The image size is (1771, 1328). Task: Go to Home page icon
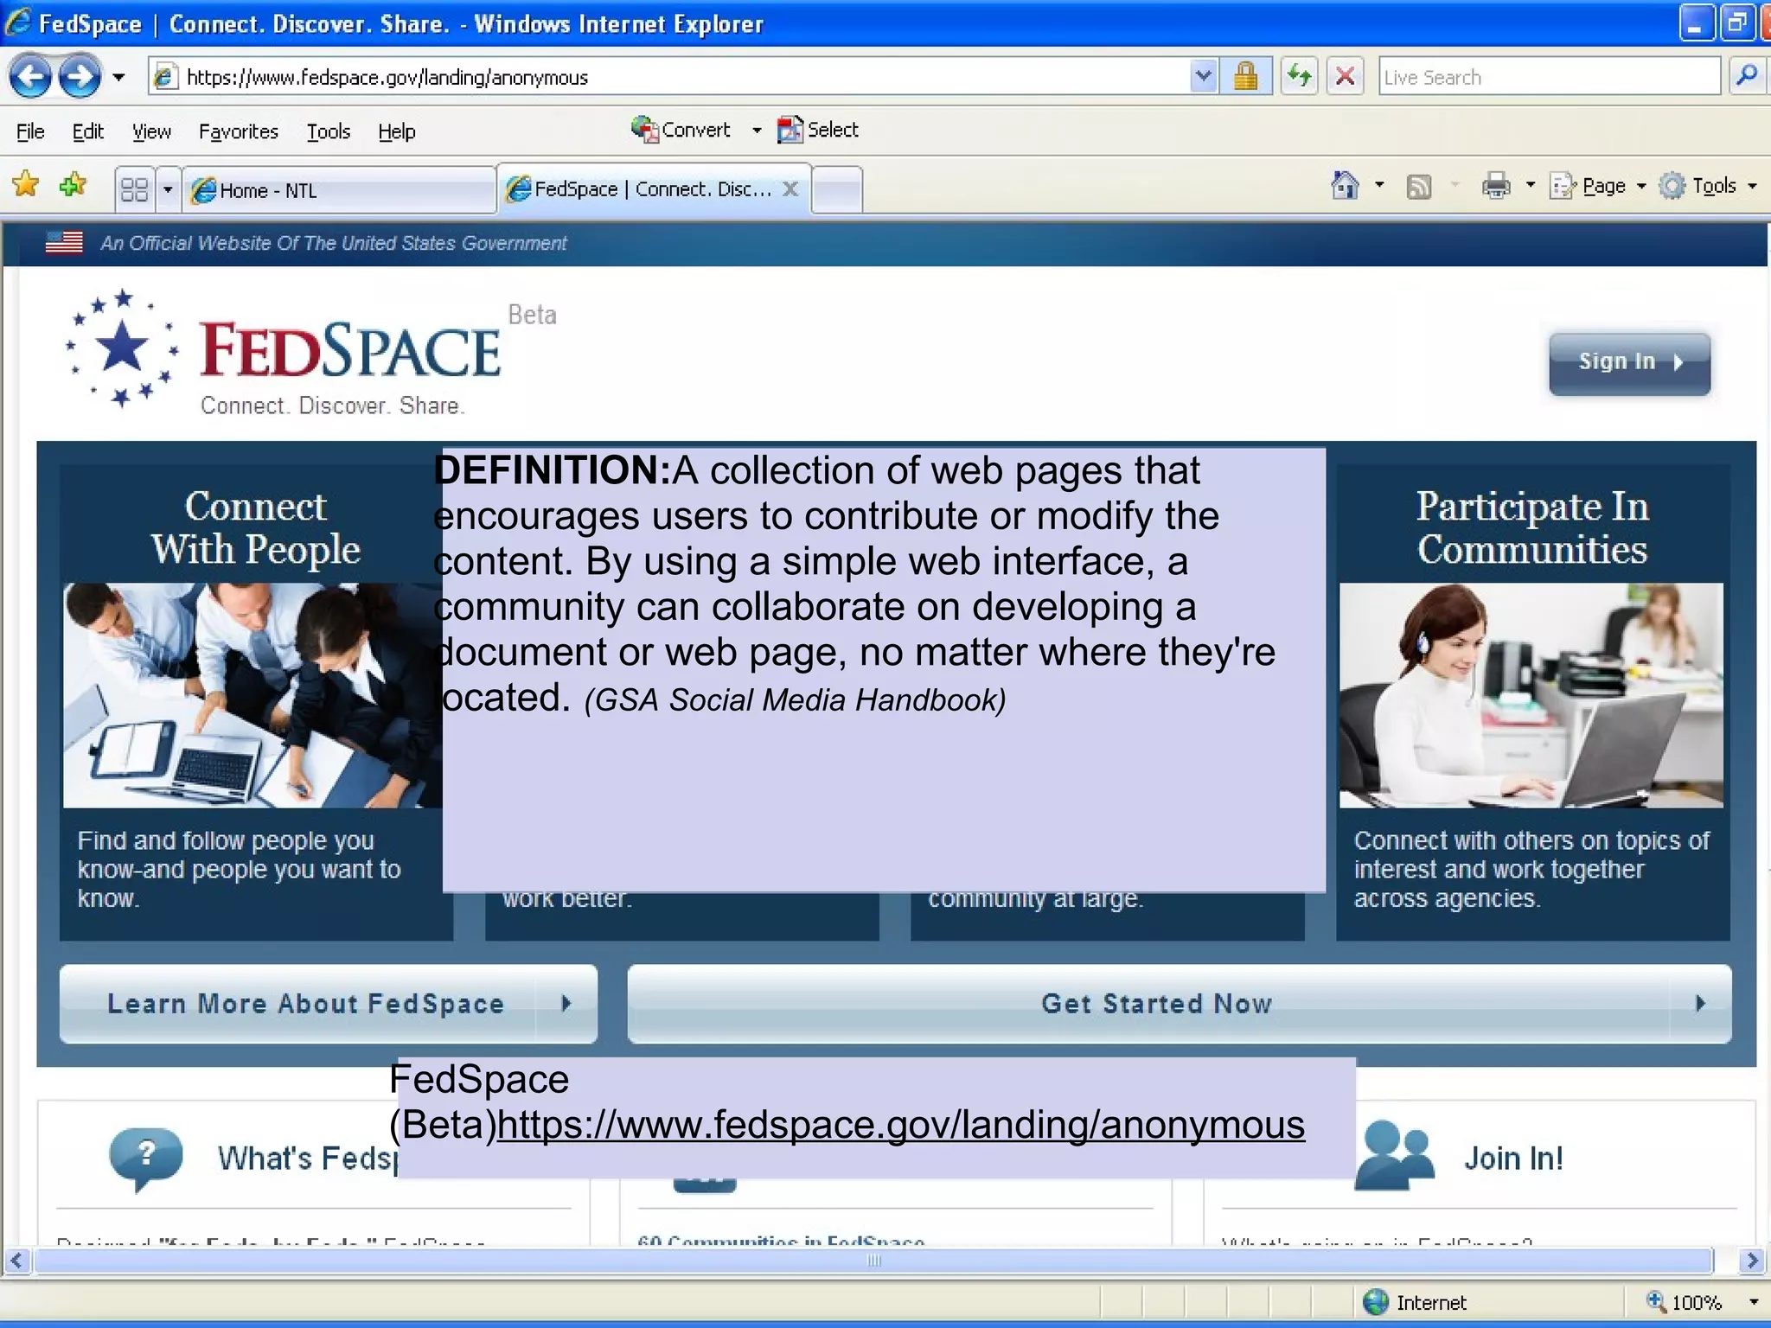1345,185
